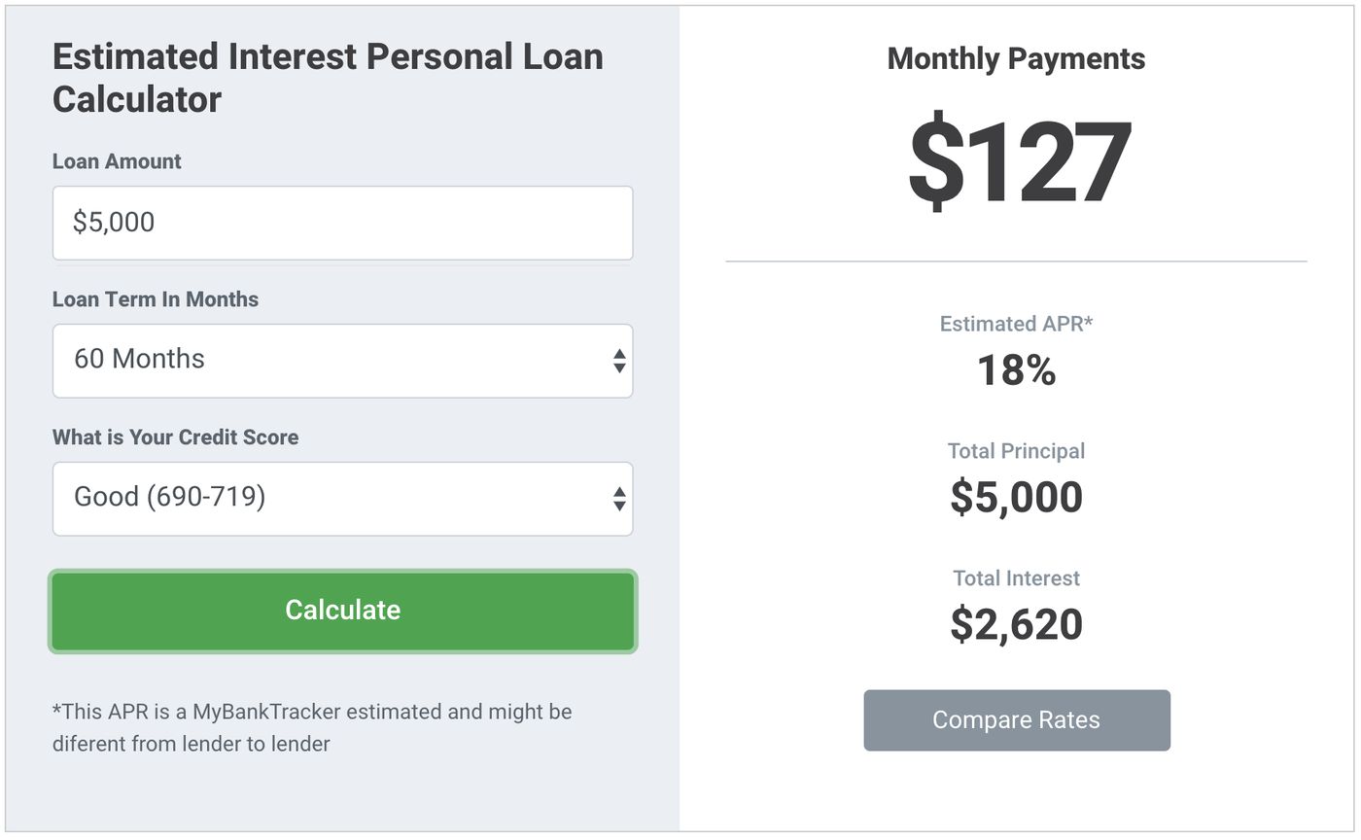Click the Loan Term dropdown arrows
Image resolution: width=1361 pixels, height=840 pixels.
coord(621,360)
